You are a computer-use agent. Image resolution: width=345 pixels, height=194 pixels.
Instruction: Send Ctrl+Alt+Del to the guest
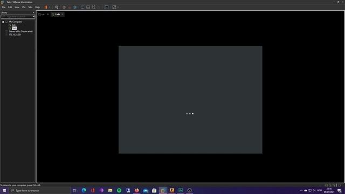tap(57, 7)
